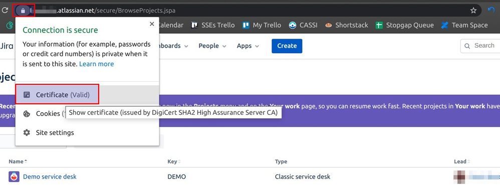This screenshot has height=190, width=500.
Task: Click the blue Create button
Action: click(x=287, y=46)
